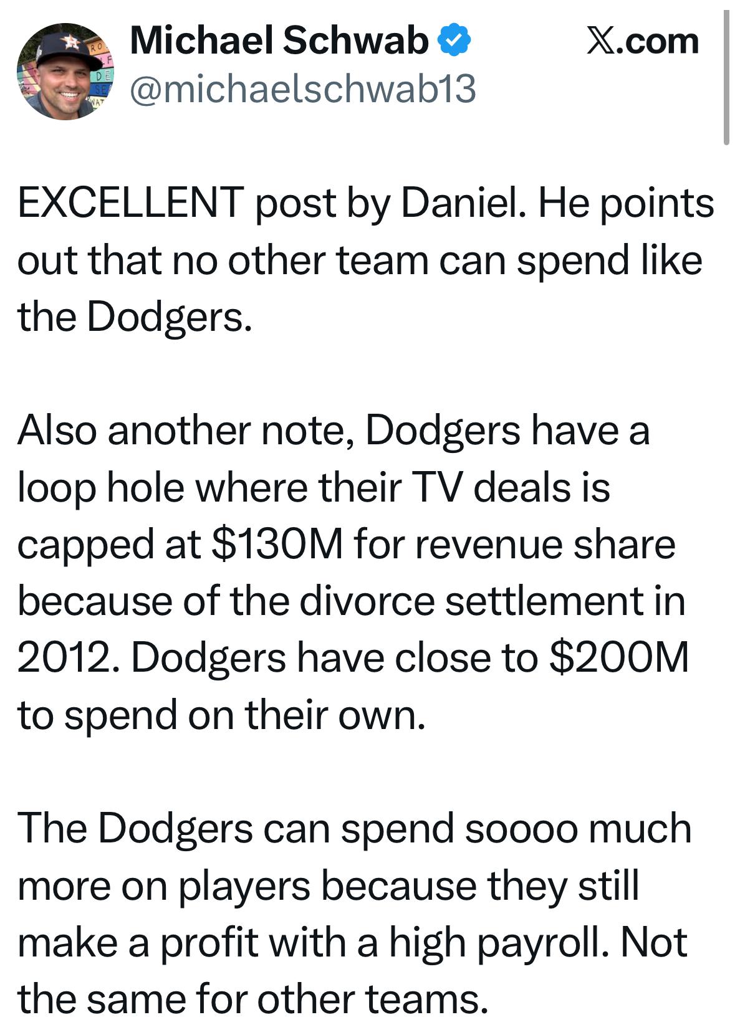
Task: Open the Michael Schwab display name link
Action: tap(279, 41)
